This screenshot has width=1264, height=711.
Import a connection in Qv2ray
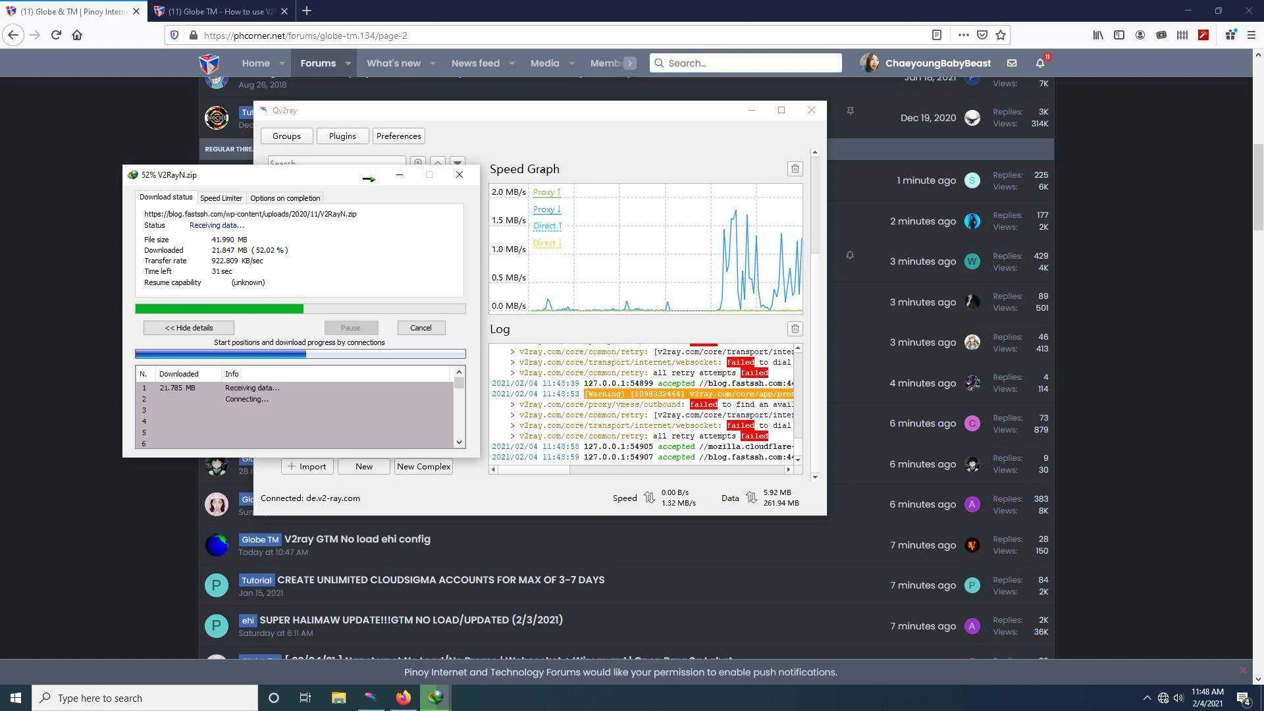tap(307, 467)
